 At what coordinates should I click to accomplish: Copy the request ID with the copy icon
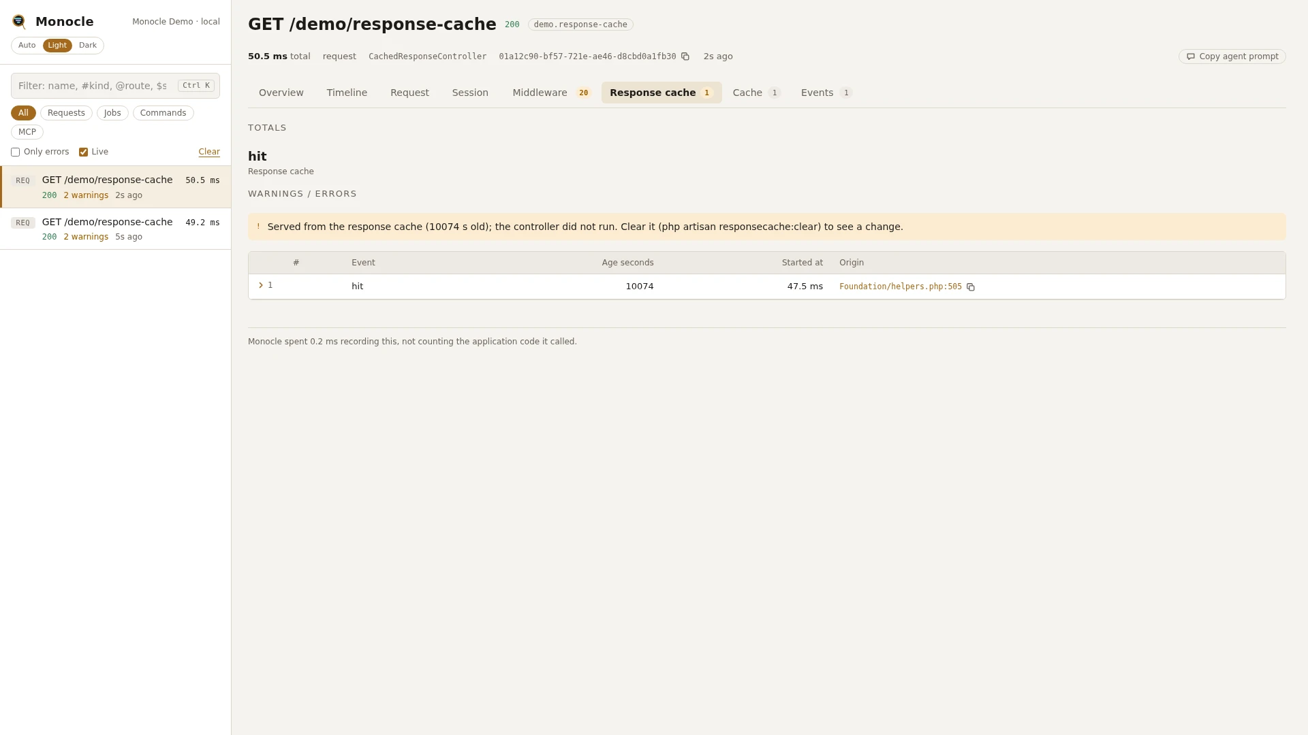[685, 56]
